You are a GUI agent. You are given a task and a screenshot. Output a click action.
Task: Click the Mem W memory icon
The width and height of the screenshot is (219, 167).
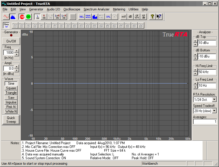6,25
